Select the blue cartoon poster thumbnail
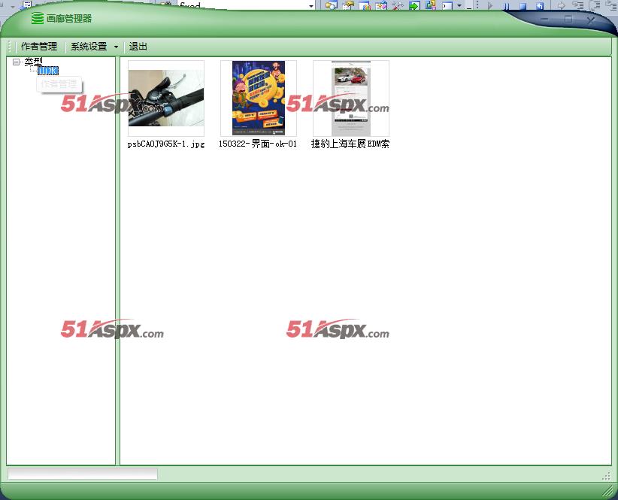Viewport: 618px width, 500px height. [259, 98]
